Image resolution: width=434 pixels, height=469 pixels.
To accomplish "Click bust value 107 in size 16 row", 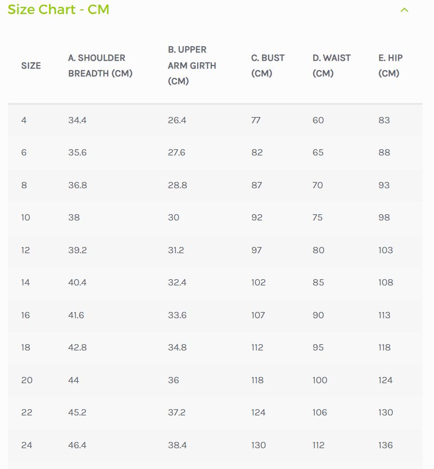I will [258, 315].
